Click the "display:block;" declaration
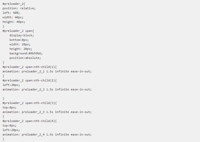This screenshot has width=200, height=142. click(22, 35)
